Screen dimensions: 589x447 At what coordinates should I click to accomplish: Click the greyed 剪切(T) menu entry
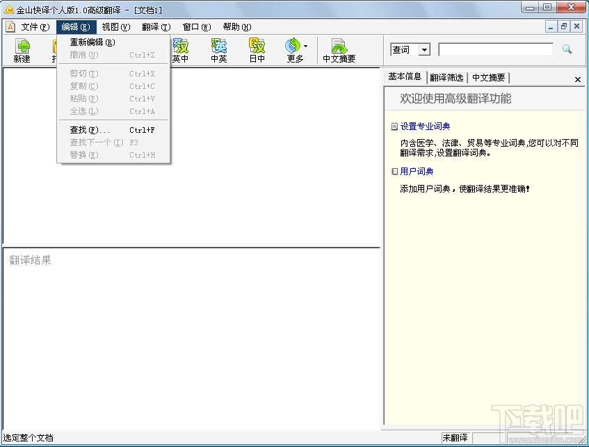coord(113,74)
